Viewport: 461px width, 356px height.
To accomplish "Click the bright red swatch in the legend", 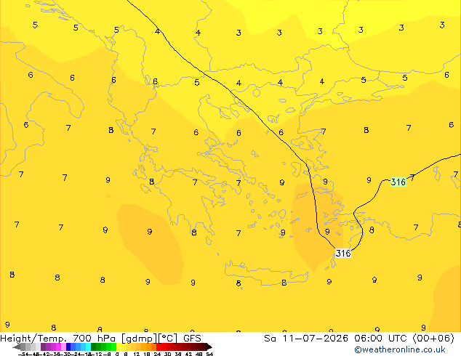I will coord(159,347).
